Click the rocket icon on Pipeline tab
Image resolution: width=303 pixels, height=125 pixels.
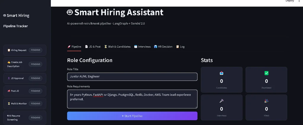[69, 47]
